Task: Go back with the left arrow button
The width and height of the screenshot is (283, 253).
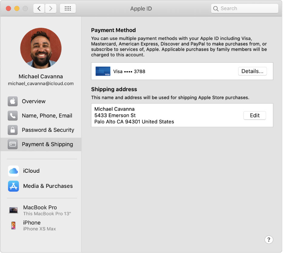Action: click(39, 8)
